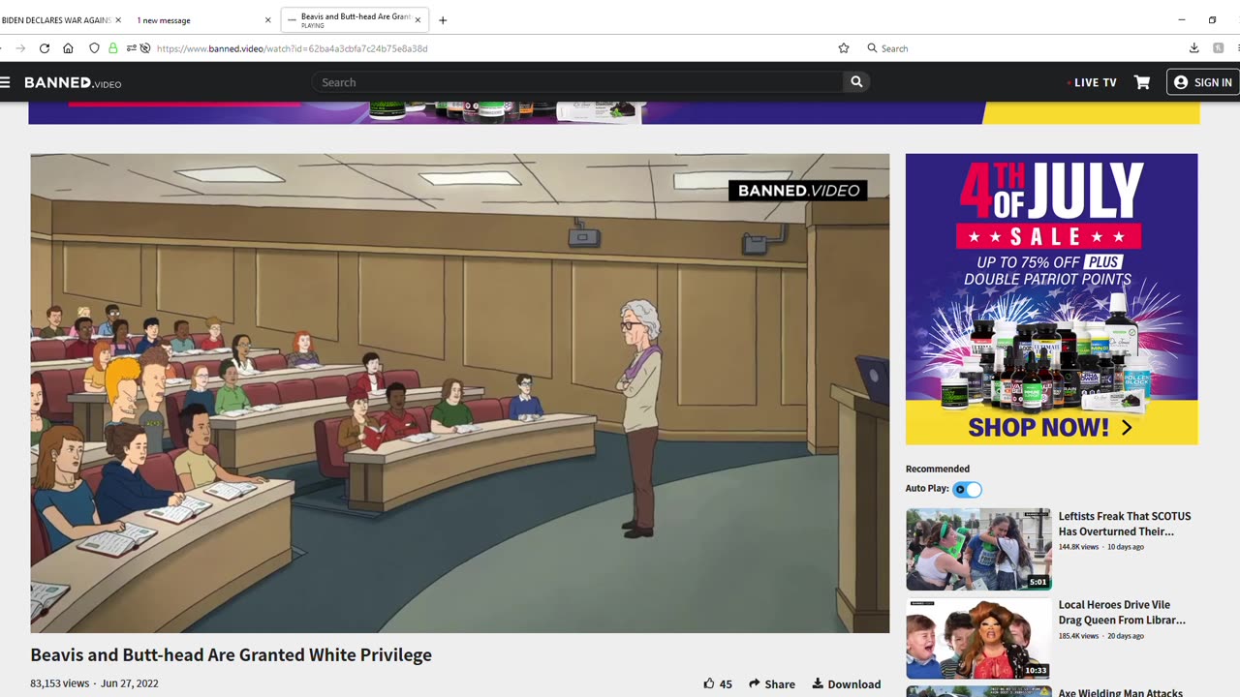Open Leftists Freak That SCOTUS thumbnail
This screenshot has height=697, width=1240.
pos(978,549)
